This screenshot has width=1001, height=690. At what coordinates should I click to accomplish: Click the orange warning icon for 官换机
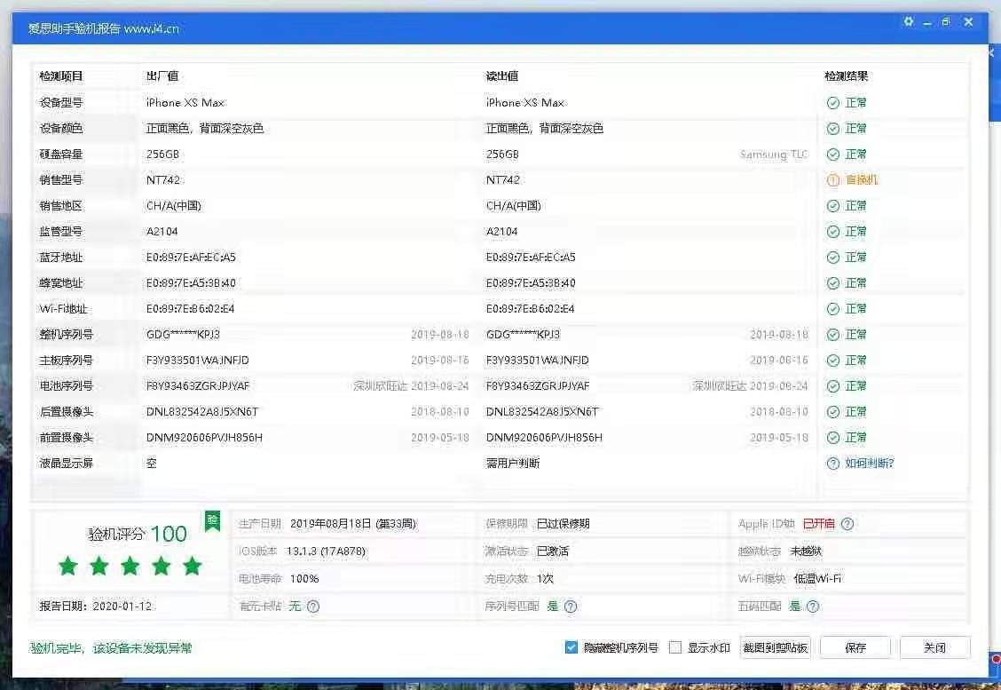tap(832, 180)
